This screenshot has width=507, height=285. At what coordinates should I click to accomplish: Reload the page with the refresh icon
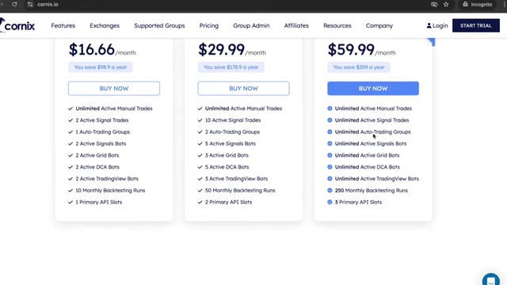coord(14,4)
